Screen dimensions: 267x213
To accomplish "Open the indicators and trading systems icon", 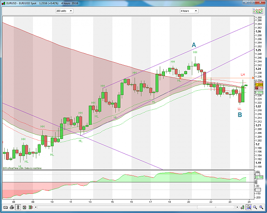I will 258,11.
